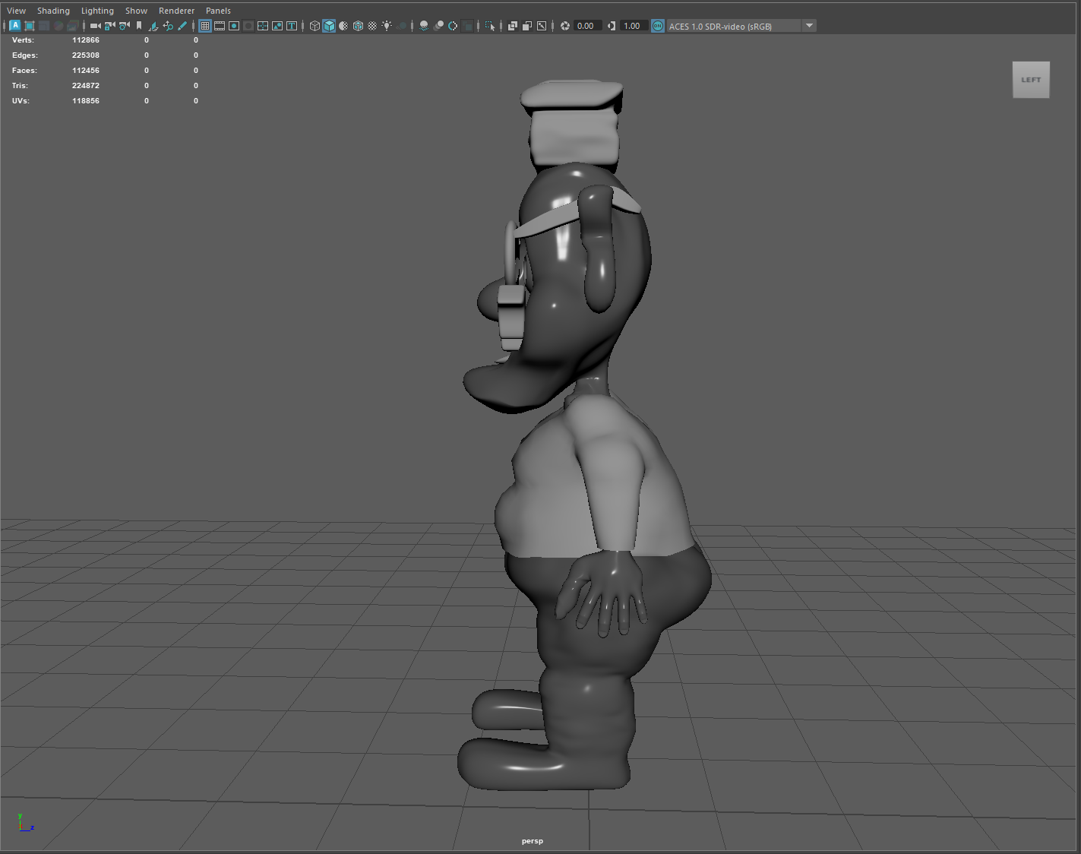Toggle the Safe Action display
The width and height of the screenshot is (1081, 854).
coord(277,26)
